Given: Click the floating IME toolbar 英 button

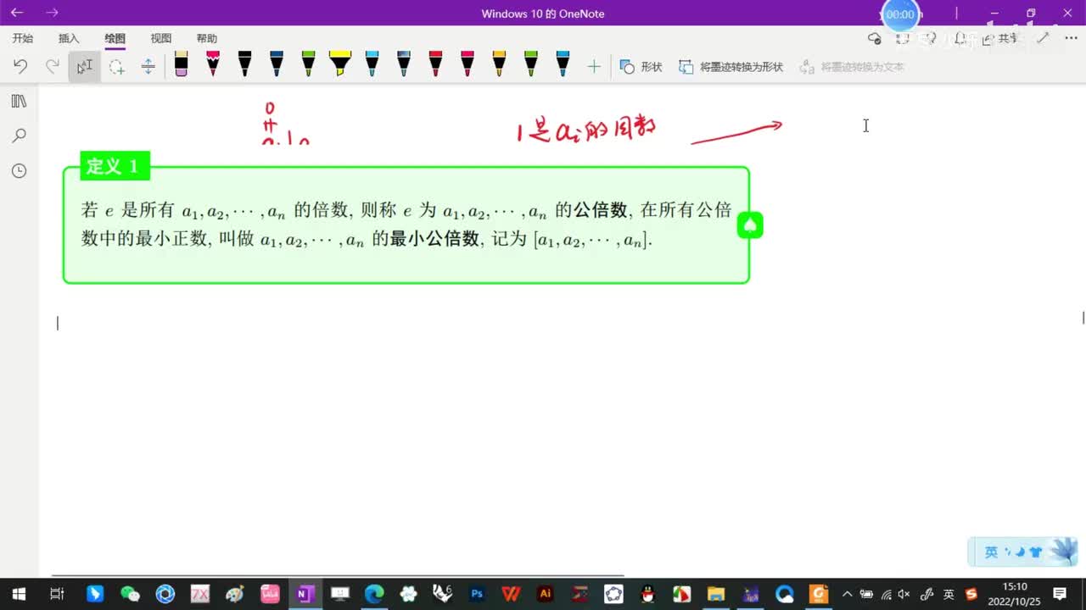Looking at the screenshot, I should click(991, 552).
